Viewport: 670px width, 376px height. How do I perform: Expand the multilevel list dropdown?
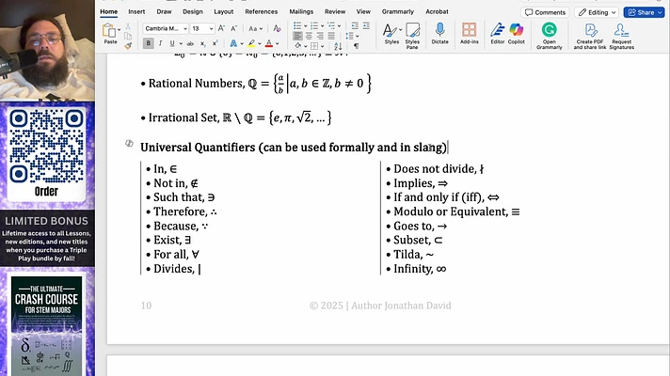tap(340, 26)
